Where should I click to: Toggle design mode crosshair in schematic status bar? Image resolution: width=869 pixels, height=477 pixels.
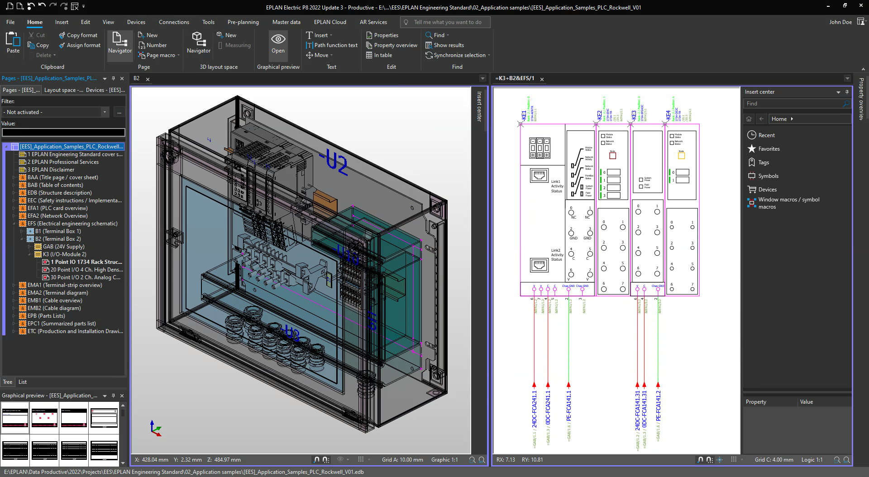[720, 460]
